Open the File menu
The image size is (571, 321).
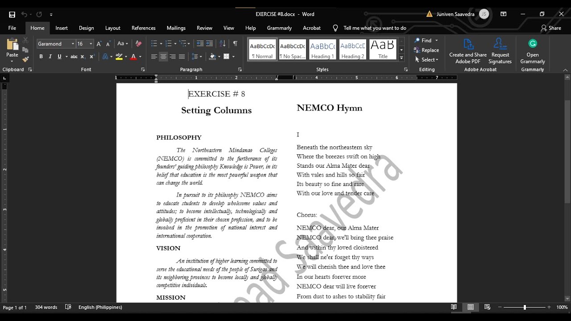pos(12,28)
